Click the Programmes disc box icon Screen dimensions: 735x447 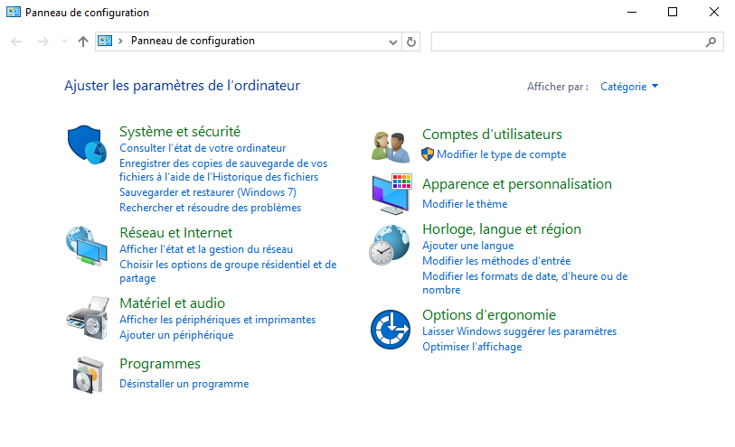pyautogui.click(x=88, y=375)
